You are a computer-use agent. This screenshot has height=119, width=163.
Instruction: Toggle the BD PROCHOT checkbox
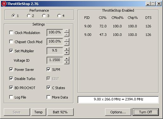pyautogui.click(x=11, y=88)
